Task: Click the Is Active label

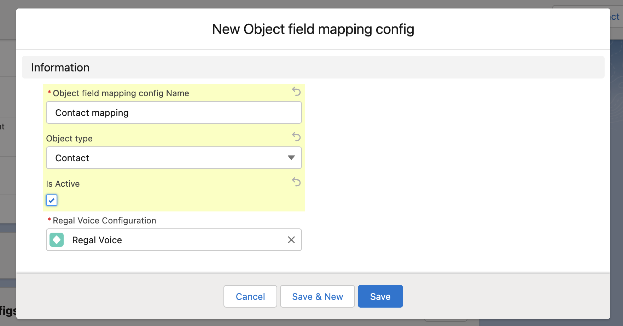Action: (x=63, y=184)
